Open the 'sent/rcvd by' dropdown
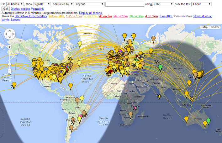Viewport: 222px width, 143px height. tap(63, 4)
